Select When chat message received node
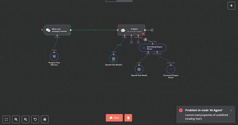The height and width of the screenshot is (125, 238). [x=57, y=30]
